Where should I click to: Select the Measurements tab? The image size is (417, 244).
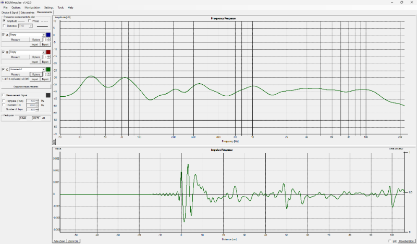tap(44, 12)
